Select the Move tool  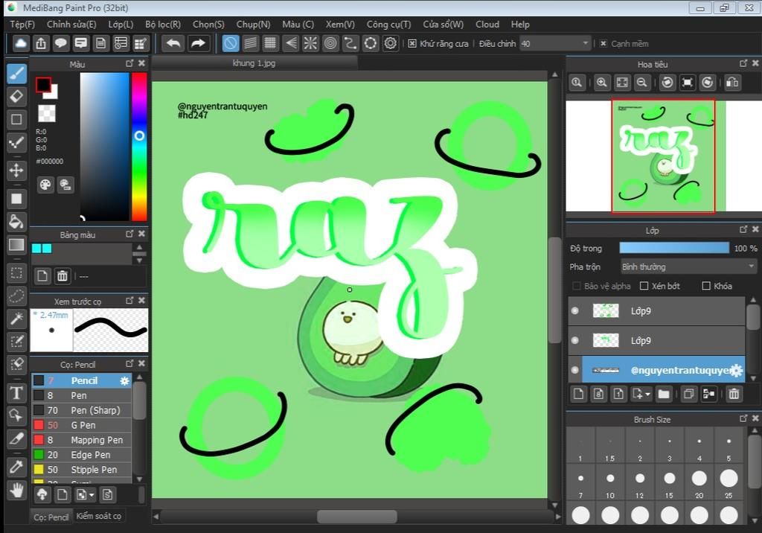pos(16,170)
